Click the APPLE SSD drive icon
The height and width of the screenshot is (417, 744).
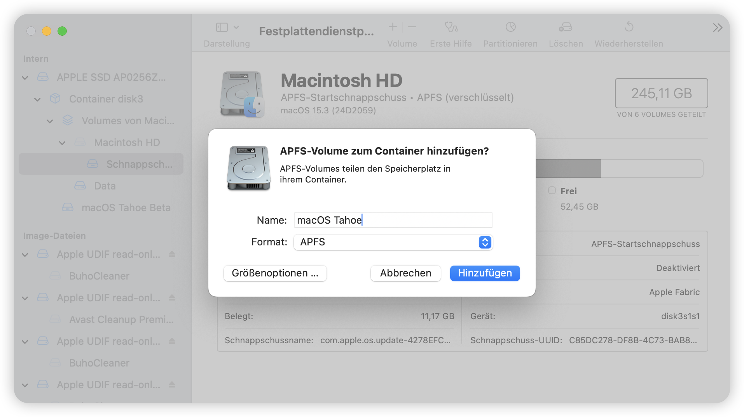[43, 77]
